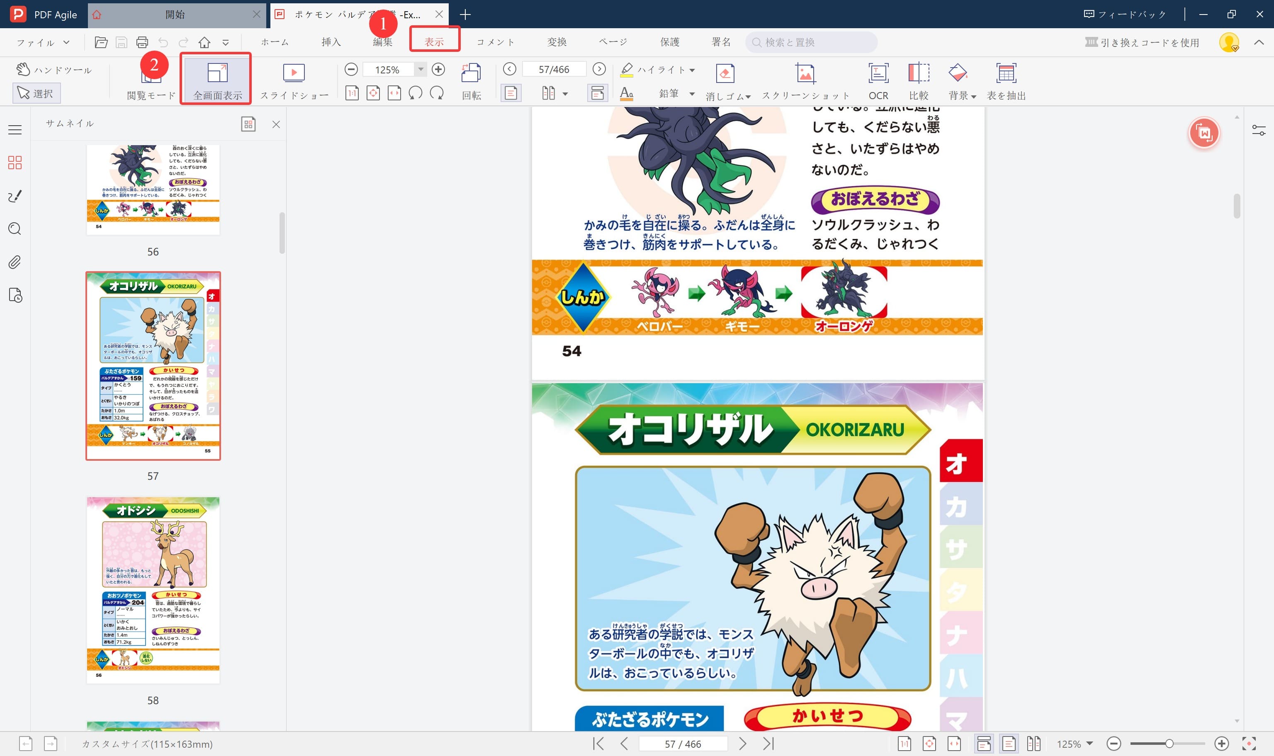Click 引き換えコードを使用 button
1274x756 pixels.
(x=1141, y=42)
